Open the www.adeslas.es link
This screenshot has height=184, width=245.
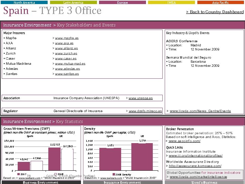click(67, 69)
